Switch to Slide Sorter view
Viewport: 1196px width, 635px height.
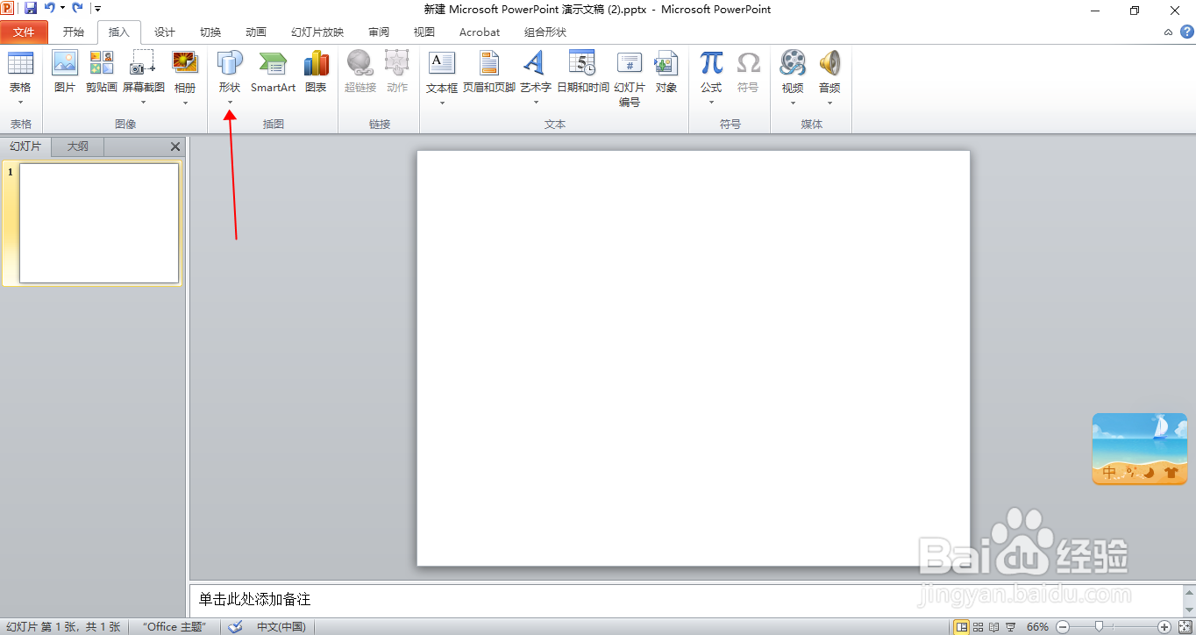point(979,626)
